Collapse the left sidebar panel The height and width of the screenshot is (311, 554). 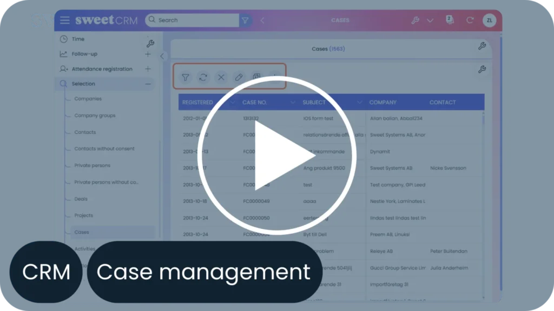[162, 56]
